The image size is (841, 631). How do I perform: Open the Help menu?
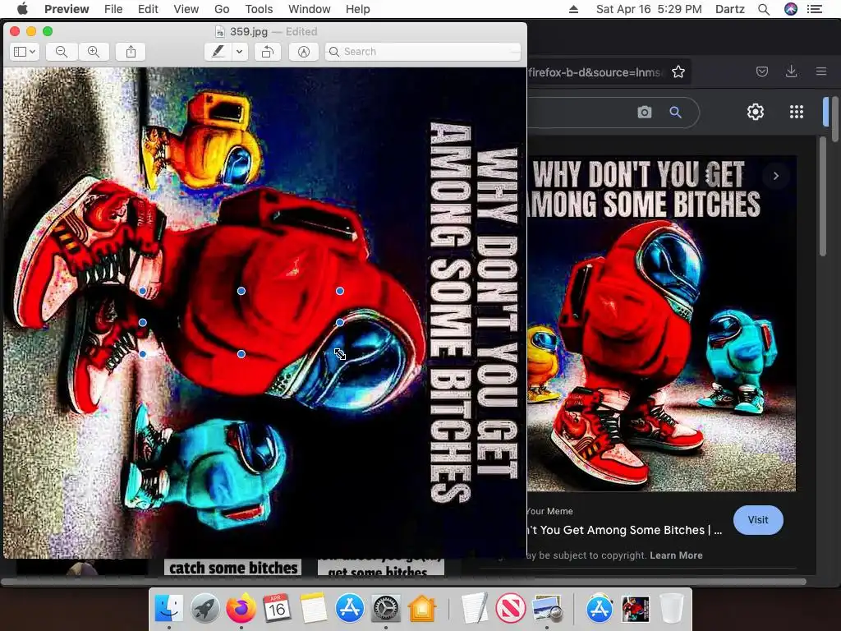[358, 9]
